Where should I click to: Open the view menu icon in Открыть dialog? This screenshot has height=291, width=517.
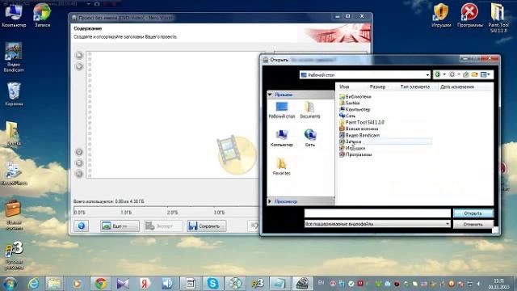coord(483,75)
